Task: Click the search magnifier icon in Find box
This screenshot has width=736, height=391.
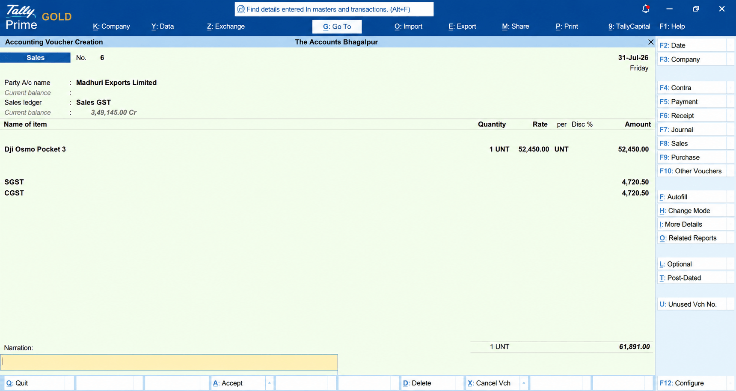Action: click(x=241, y=9)
